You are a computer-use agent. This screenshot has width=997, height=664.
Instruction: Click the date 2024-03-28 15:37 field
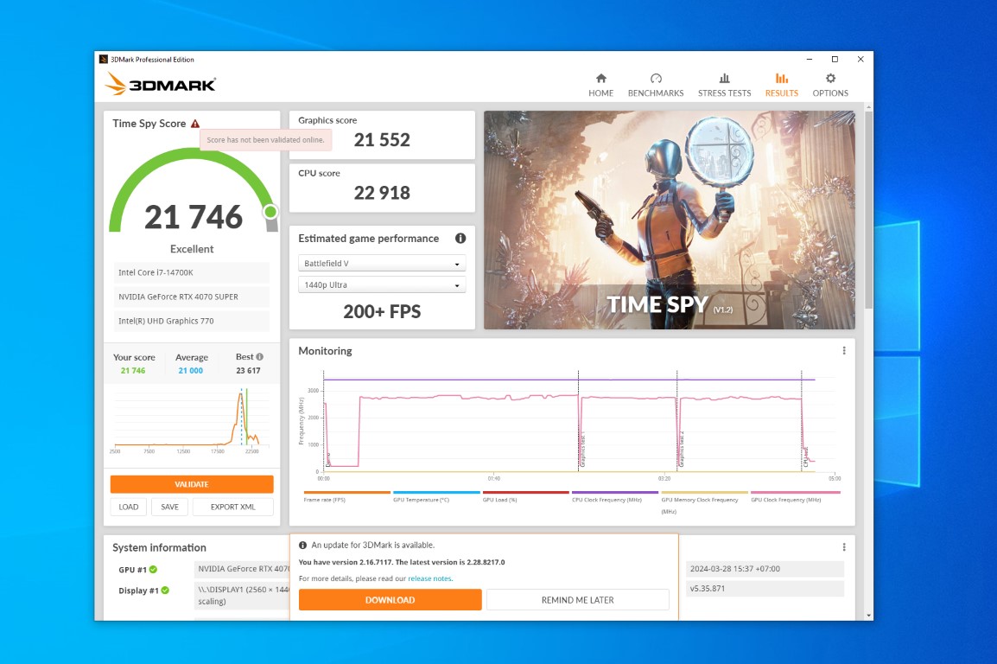(765, 569)
